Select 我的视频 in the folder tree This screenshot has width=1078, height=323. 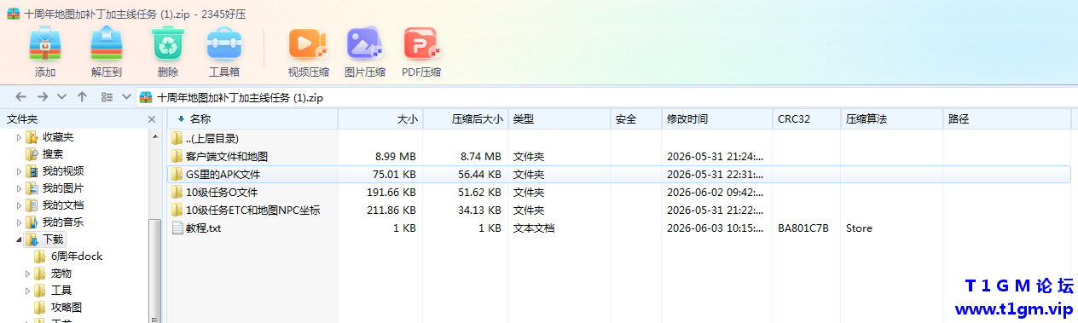click(x=63, y=171)
